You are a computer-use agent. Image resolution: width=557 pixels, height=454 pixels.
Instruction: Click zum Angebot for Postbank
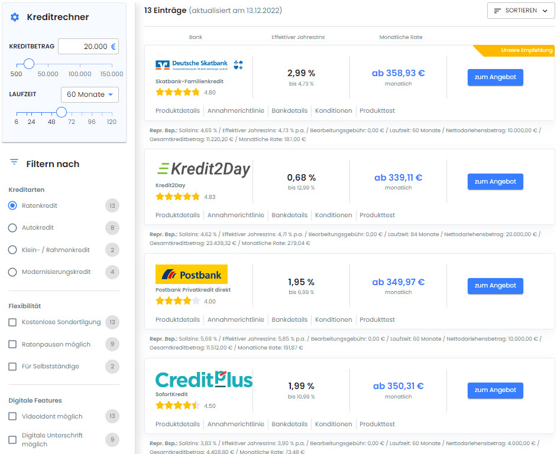click(x=495, y=286)
